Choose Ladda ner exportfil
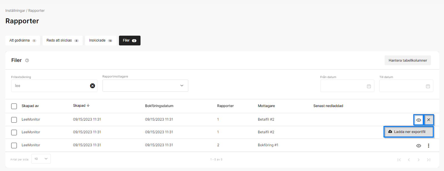The height and width of the screenshot is (171, 444). click(408, 132)
